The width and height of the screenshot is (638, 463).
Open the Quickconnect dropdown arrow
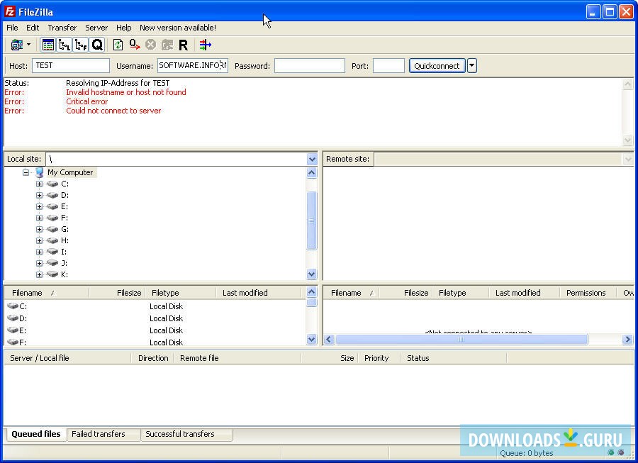coord(471,65)
